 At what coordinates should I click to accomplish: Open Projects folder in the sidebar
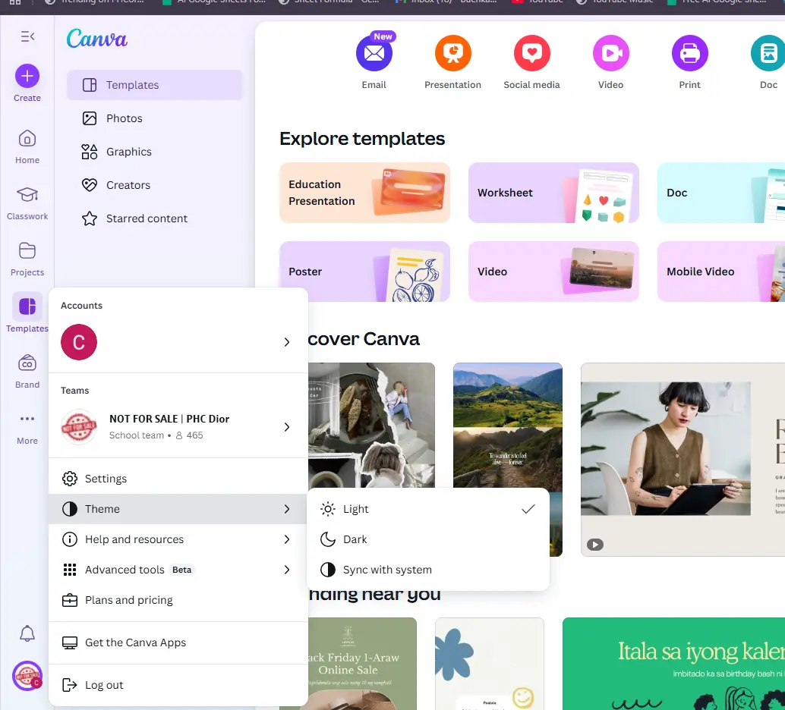27,259
